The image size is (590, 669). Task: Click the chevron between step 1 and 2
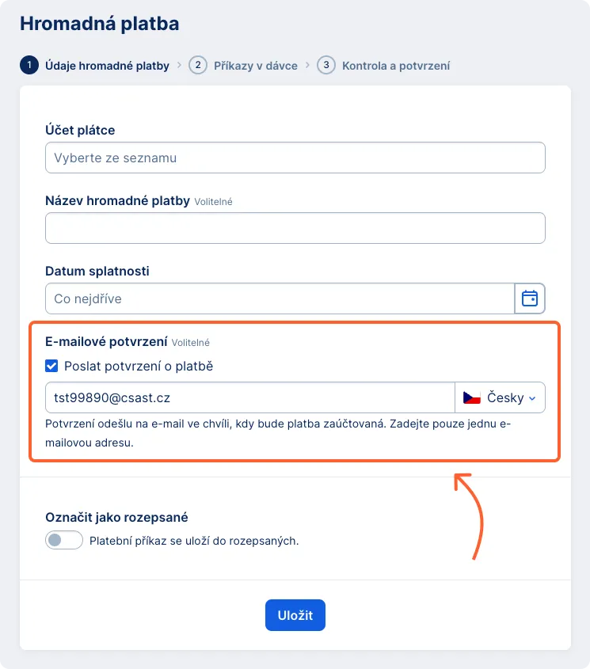177,65
